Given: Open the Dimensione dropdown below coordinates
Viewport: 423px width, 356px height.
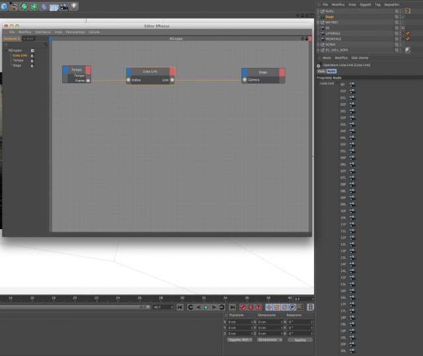Looking at the screenshot, I should [x=270, y=340].
